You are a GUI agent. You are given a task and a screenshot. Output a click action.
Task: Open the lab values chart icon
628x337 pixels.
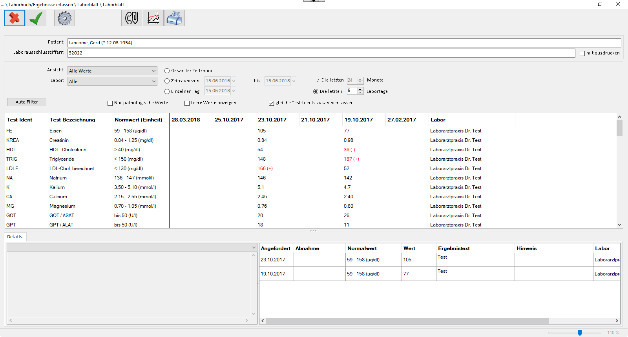point(153,18)
